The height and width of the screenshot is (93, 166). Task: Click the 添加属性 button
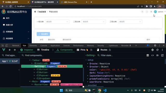43,34
